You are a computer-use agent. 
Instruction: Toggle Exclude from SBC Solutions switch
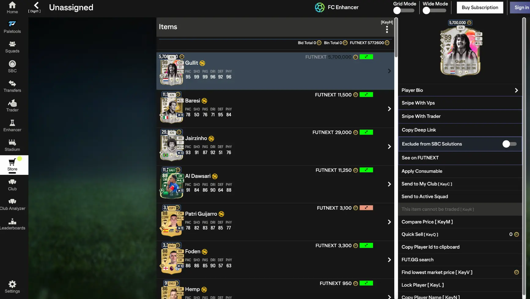pos(510,144)
